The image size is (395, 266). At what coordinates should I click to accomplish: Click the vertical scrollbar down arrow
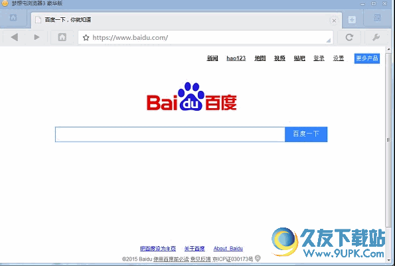(x=388, y=260)
